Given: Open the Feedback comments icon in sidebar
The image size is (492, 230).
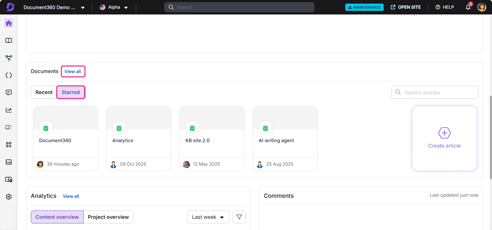Looking at the screenshot, I should point(8,92).
